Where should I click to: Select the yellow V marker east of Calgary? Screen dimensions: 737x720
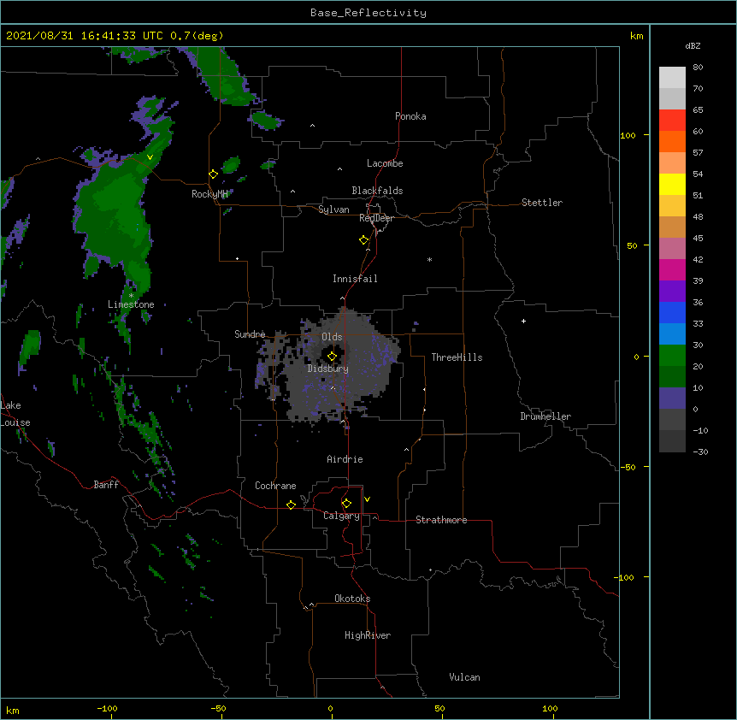coord(367,499)
